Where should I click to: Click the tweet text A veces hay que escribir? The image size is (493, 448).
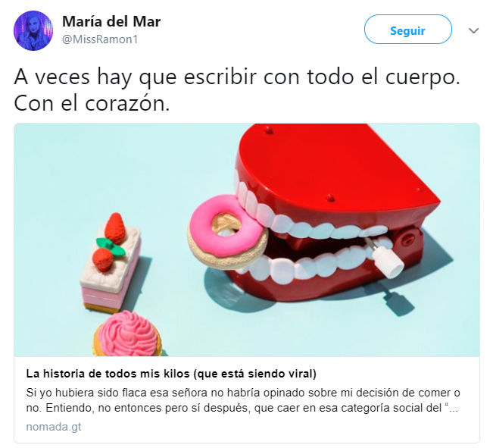point(237,77)
